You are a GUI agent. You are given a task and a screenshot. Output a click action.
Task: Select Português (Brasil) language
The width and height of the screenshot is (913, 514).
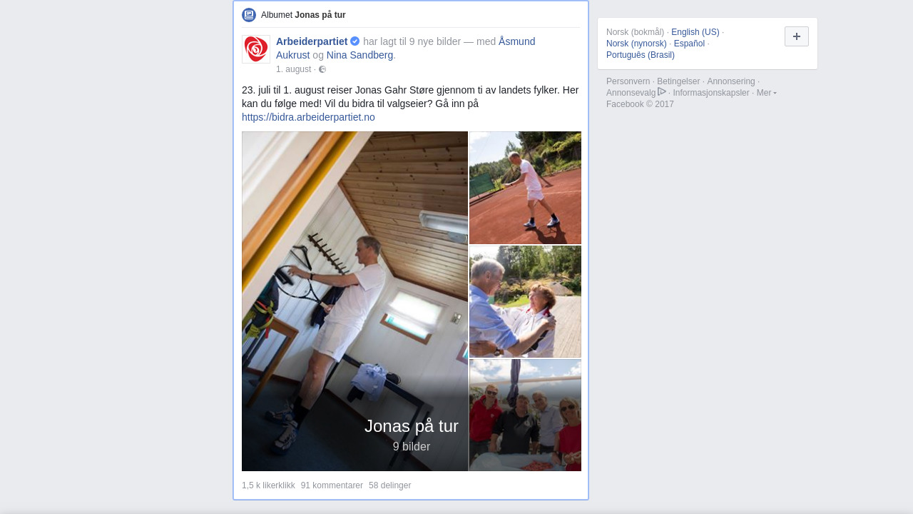641,55
